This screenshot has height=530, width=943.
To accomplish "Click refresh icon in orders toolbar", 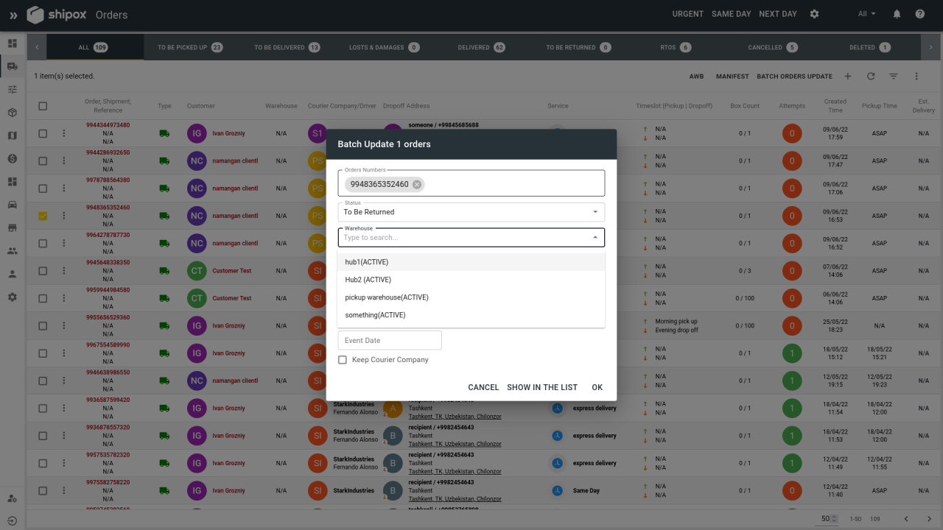I will pyautogui.click(x=871, y=77).
